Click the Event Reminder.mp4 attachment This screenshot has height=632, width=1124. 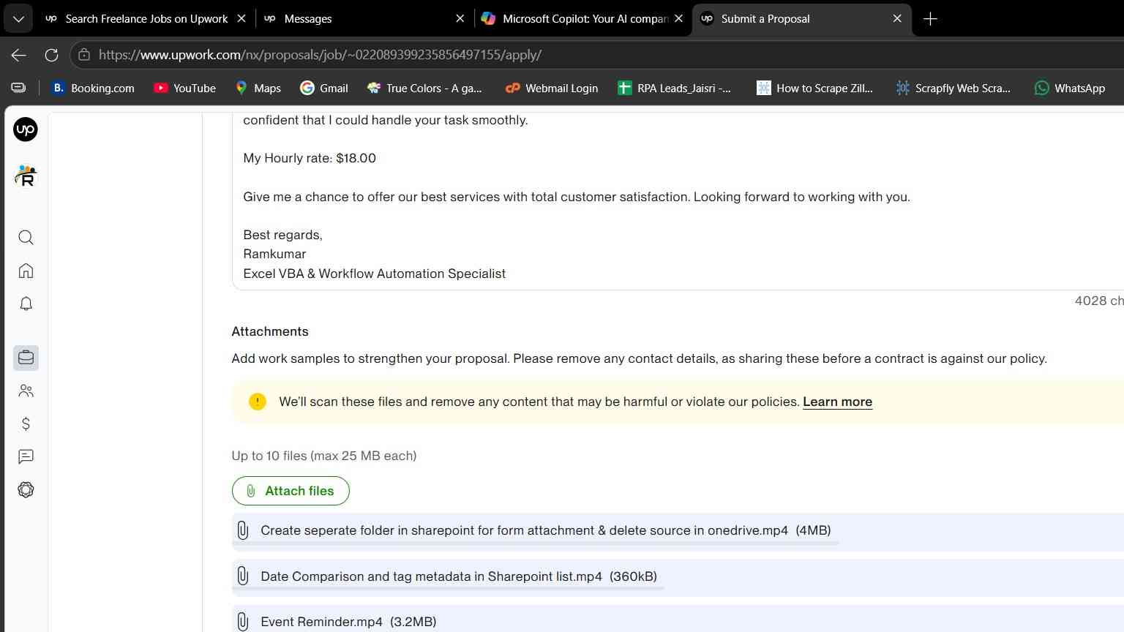click(x=348, y=622)
